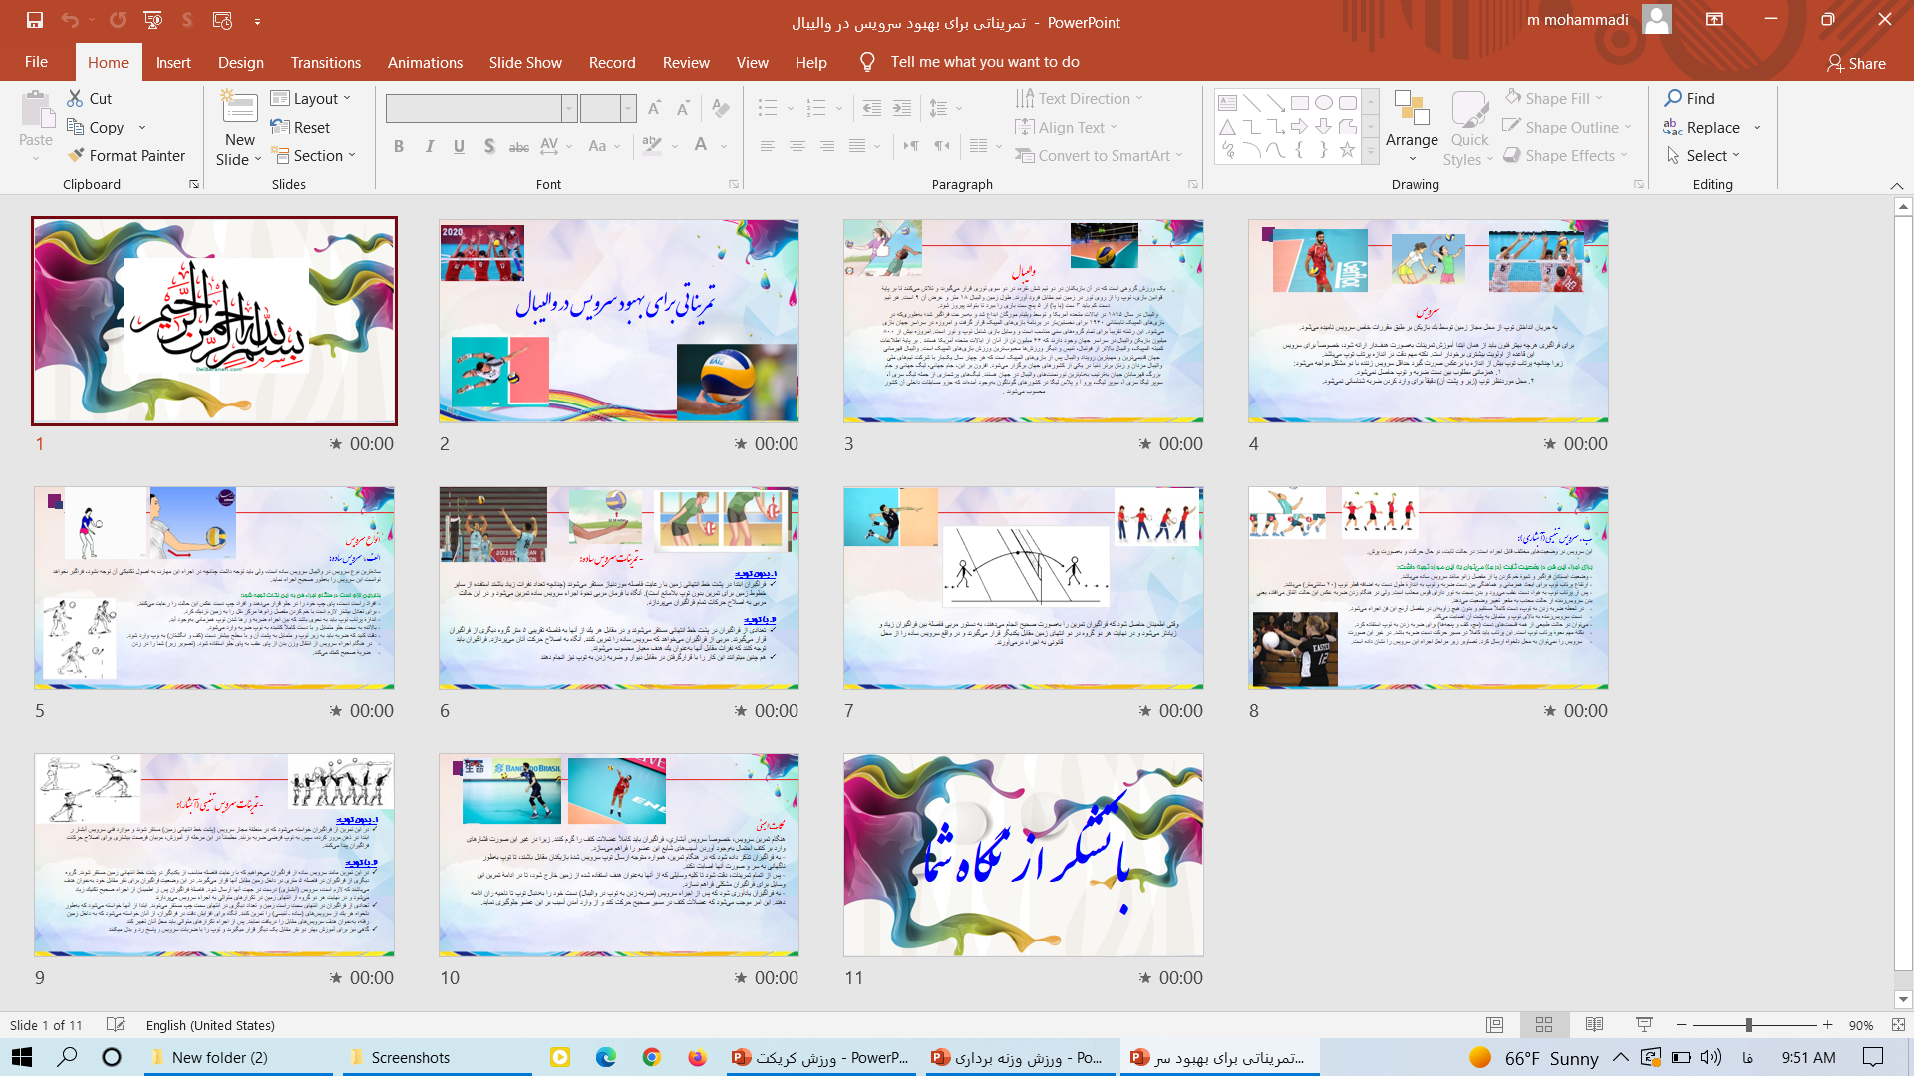Image resolution: width=1914 pixels, height=1076 pixels.
Task: Click the Find magnifier icon
Action: click(x=1673, y=98)
